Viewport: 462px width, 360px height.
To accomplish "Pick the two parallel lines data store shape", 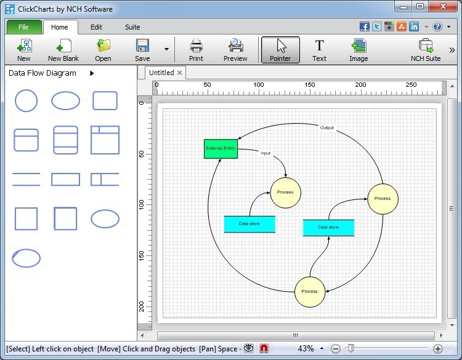I will 26,180.
